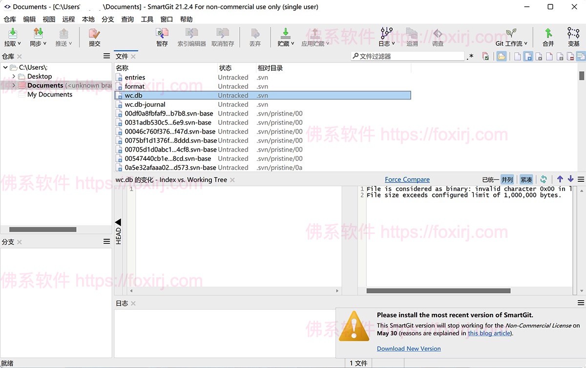Viewport: 586px width, 368px height.
Task: Open the 工具 (Tools) menu
Action: coord(147,19)
